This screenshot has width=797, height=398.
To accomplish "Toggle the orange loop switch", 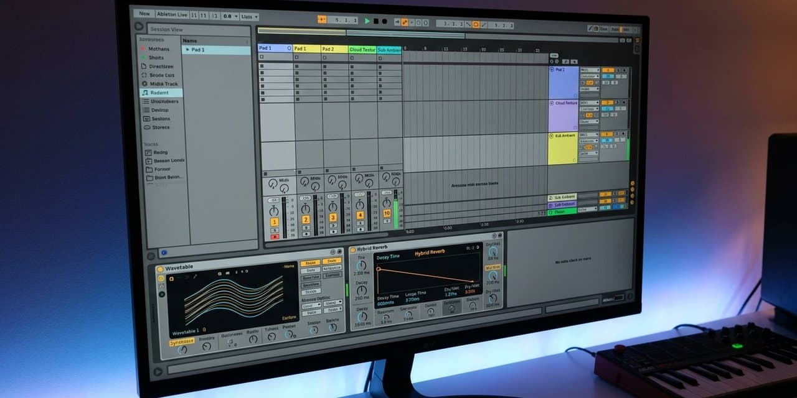I will click(x=476, y=24).
